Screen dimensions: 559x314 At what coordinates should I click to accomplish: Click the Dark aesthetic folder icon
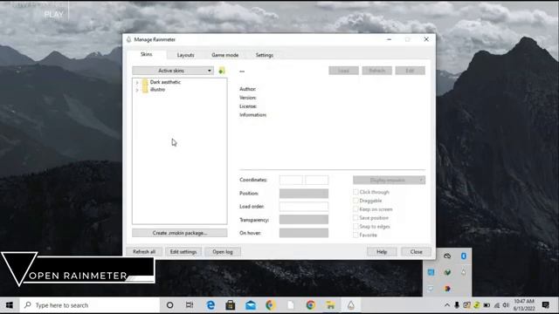[x=145, y=82]
